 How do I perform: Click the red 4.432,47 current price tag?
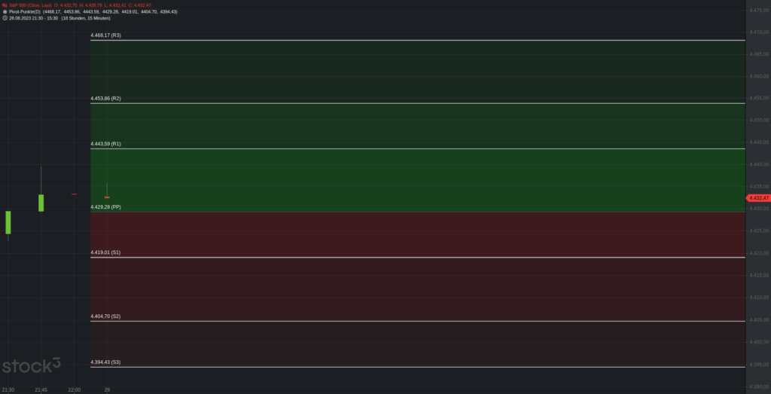(x=758, y=197)
